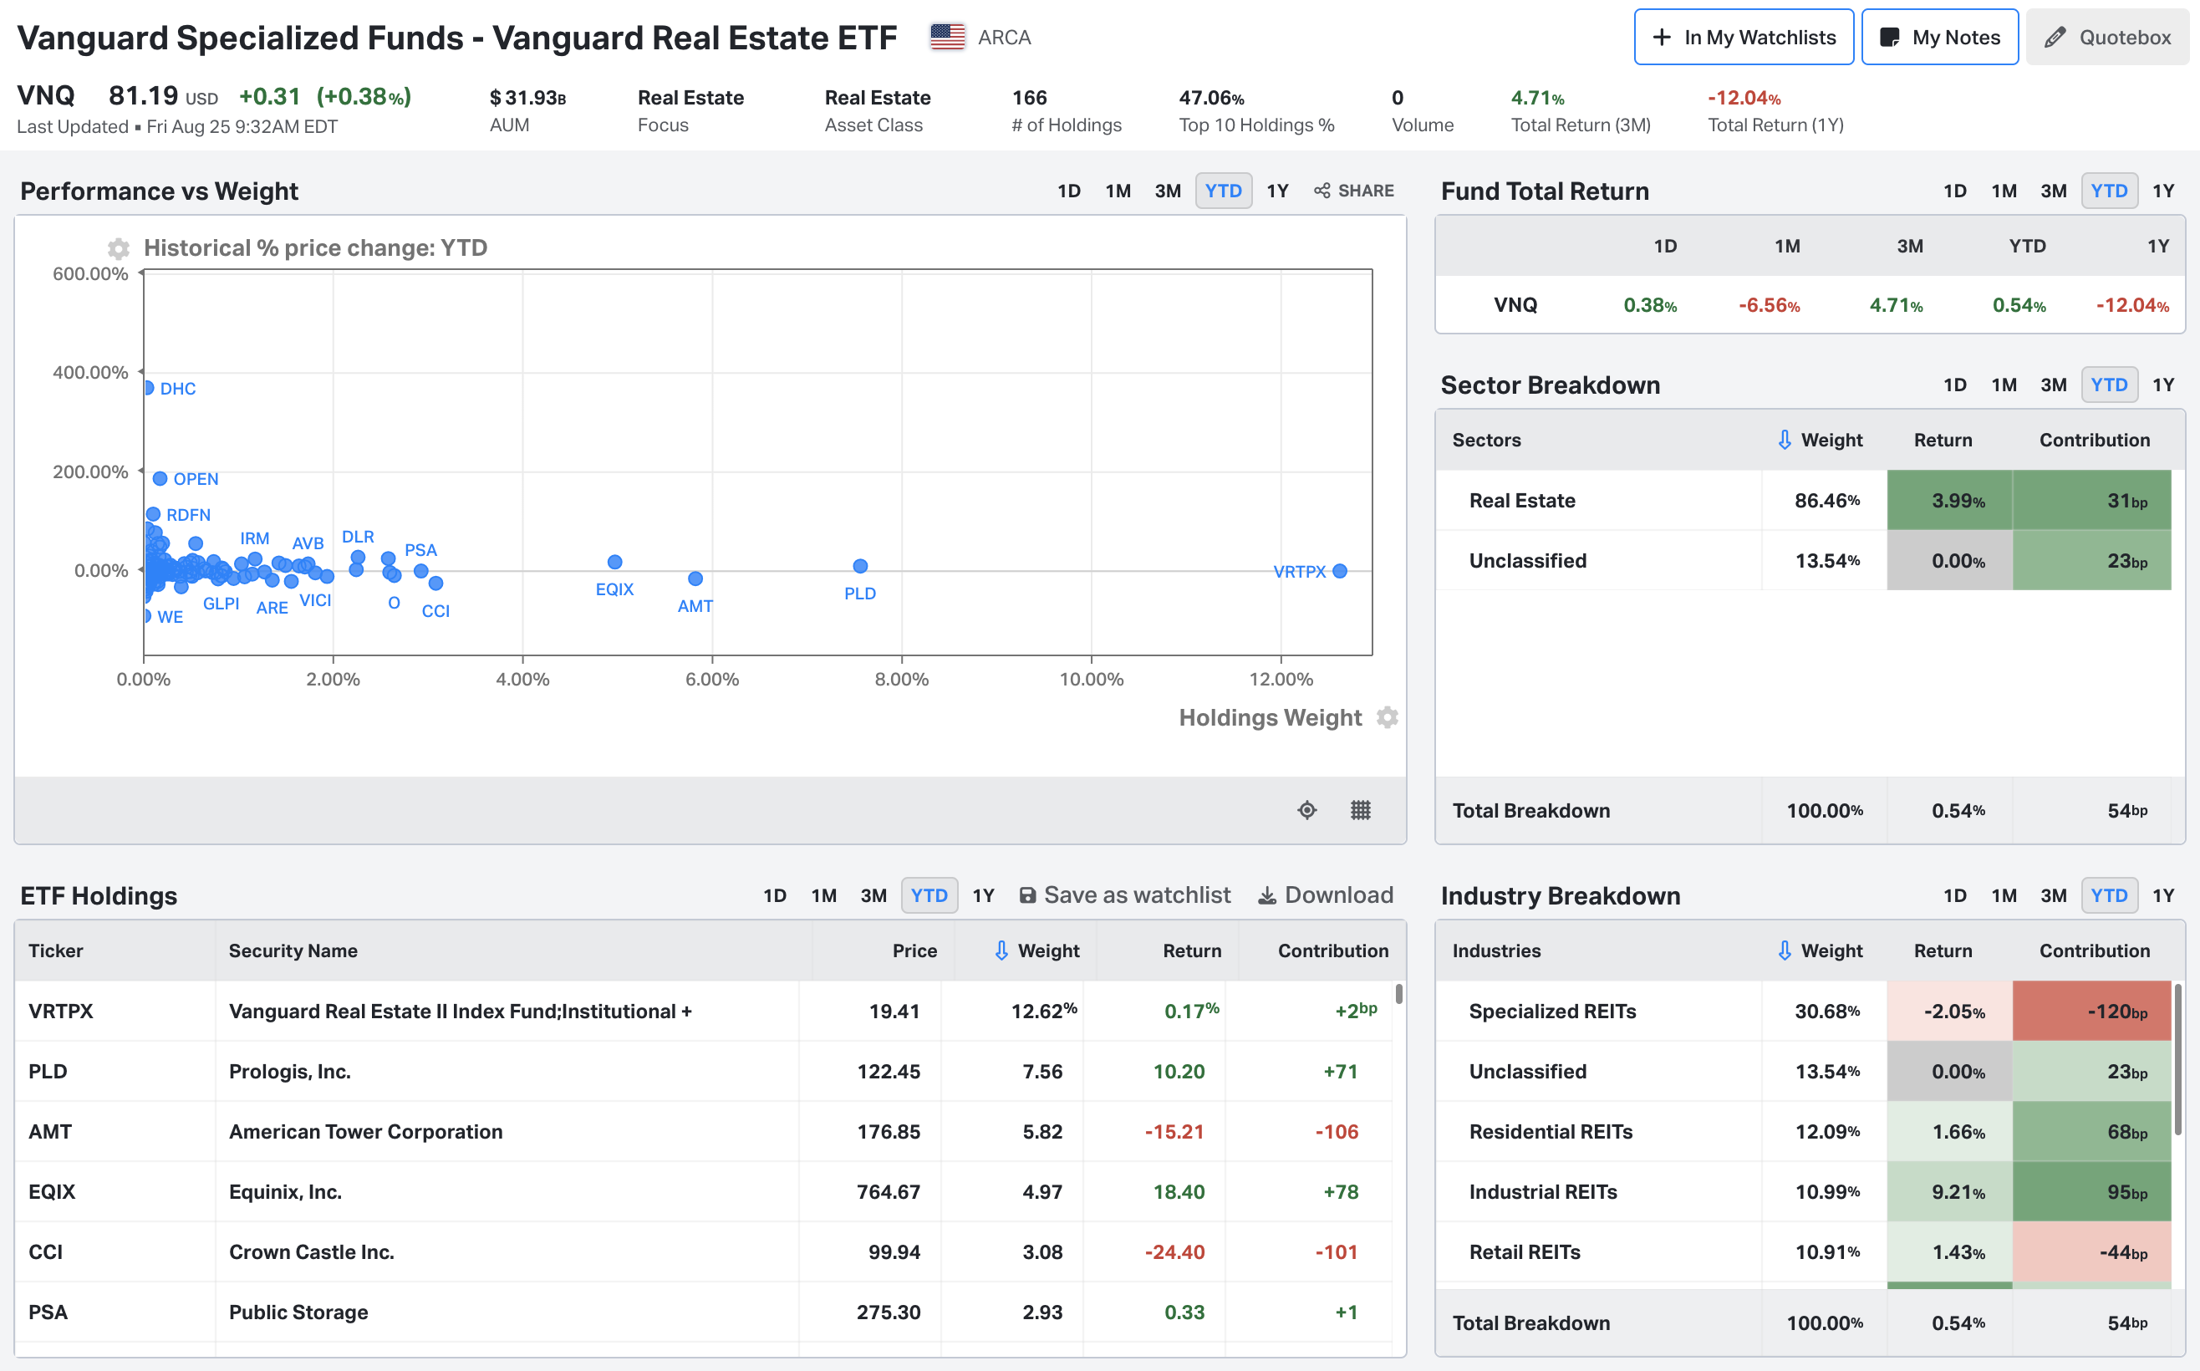Set Industry Breakdown period to 3M
Viewport: 2200px width, 1371px height.
click(x=2053, y=896)
